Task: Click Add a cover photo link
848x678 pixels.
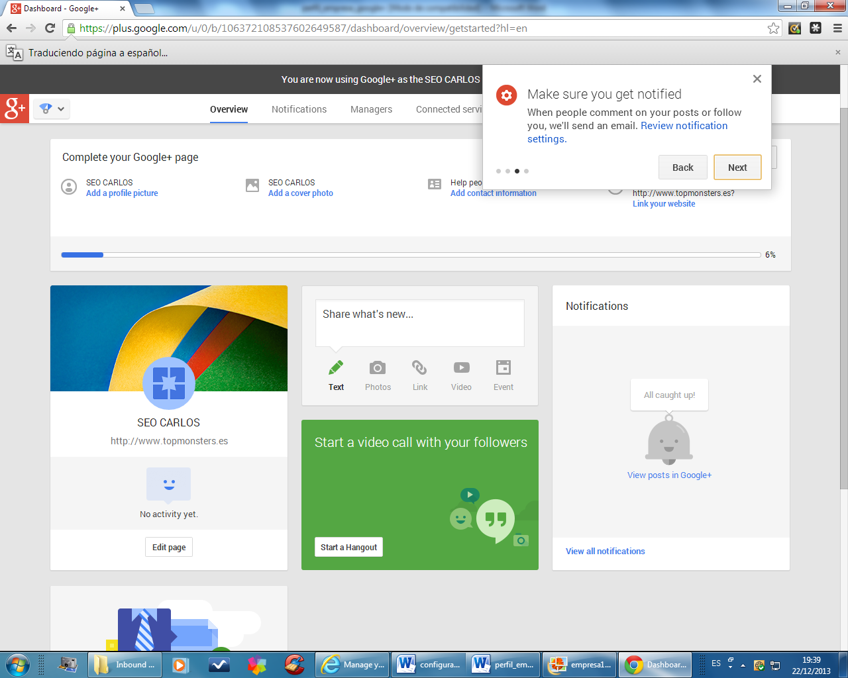Action: click(301, 193)
